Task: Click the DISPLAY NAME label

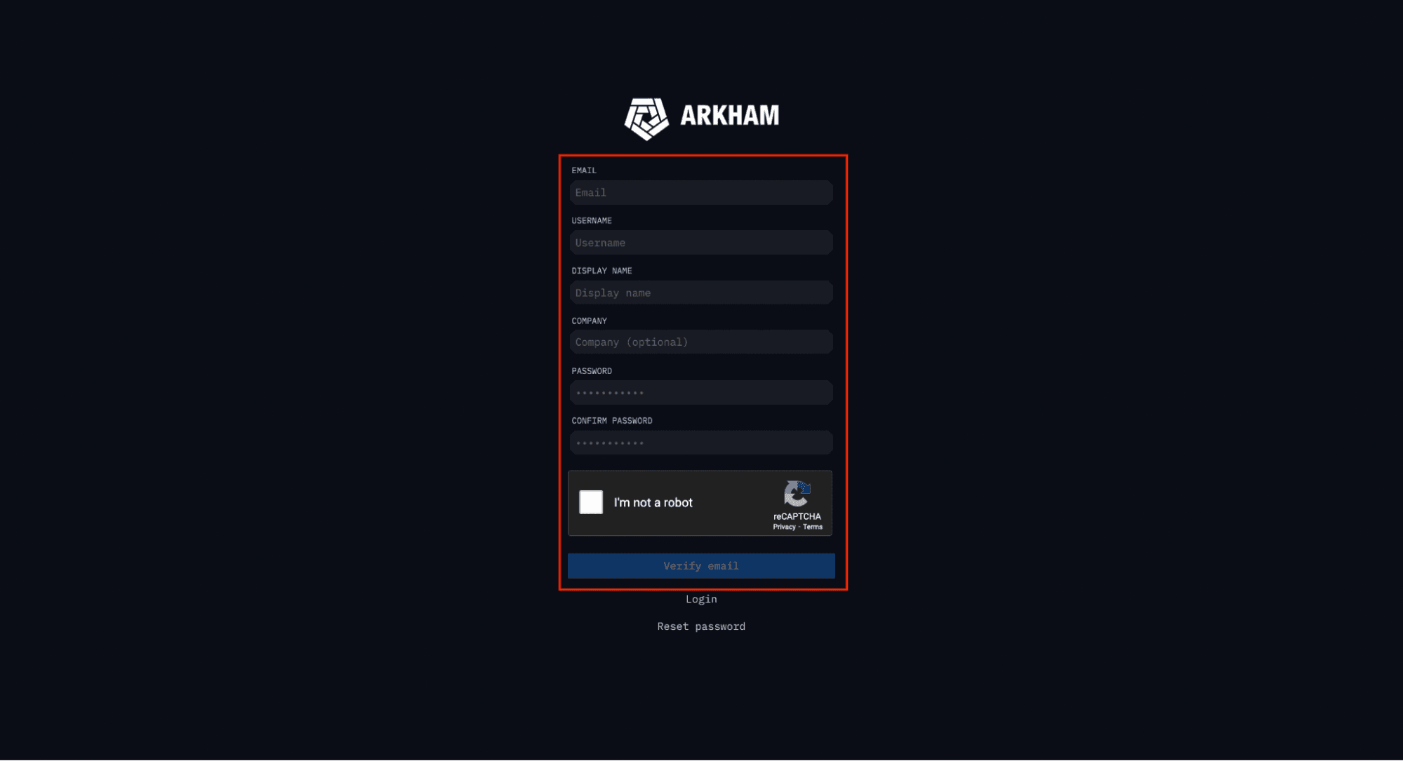Action: 601,271
